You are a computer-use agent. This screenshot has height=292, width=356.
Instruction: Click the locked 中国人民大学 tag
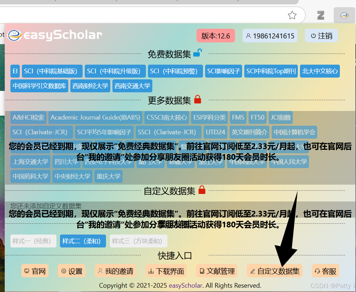coord(289,161)
